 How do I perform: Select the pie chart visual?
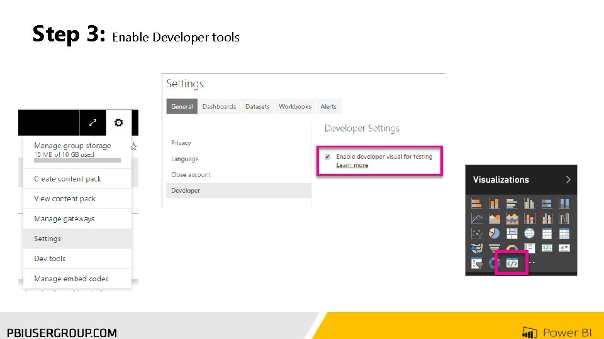tap(495, 234)
